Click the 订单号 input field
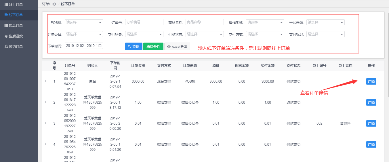389x162 pixels. click(x=144, y=22)
